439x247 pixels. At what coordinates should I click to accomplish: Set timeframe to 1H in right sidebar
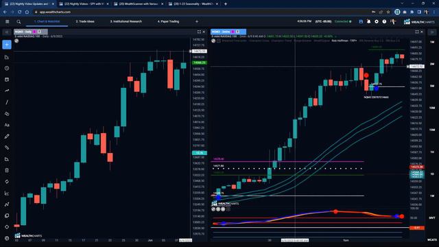coord(432,152)
